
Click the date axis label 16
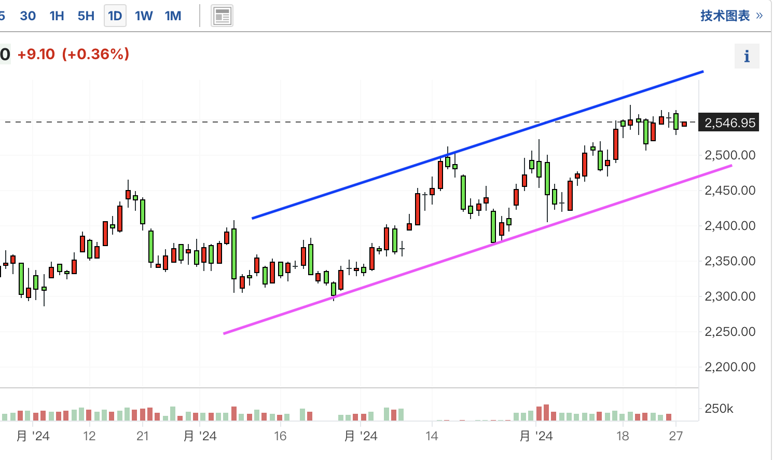[280, 436]
